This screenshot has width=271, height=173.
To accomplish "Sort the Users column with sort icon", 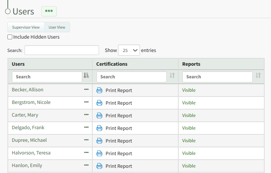I will (x=86, y=75).
